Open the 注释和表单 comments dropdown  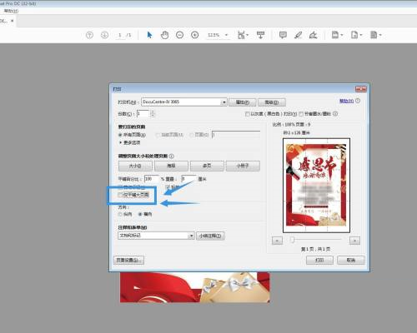click(191, 236)
